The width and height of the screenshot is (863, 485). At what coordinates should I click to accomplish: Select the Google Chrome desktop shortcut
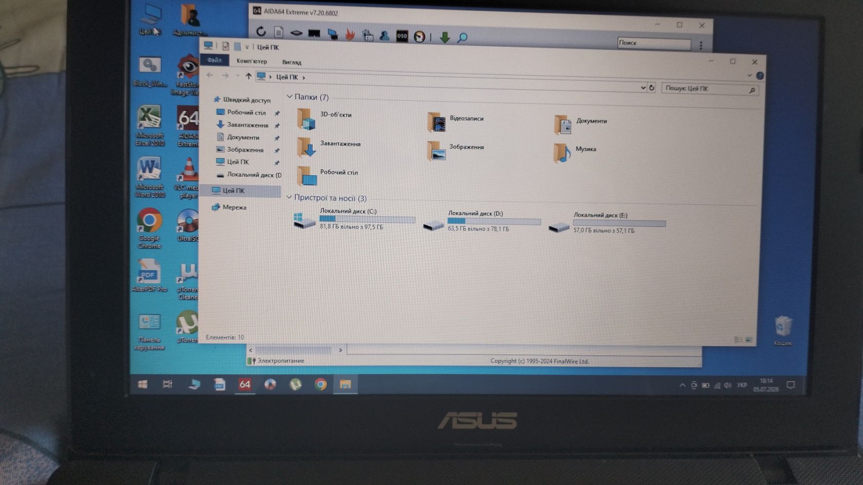[x=149, y=228]
